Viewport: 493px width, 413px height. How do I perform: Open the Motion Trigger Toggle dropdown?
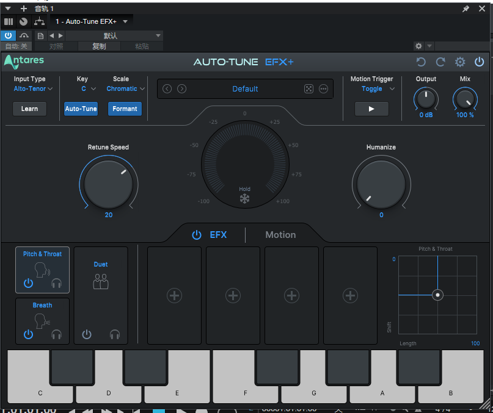378,89
